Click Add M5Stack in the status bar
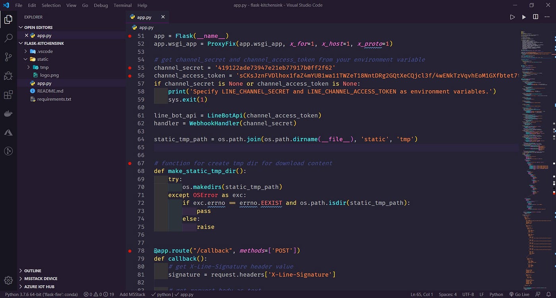556x298 pixels. (133, 294)
